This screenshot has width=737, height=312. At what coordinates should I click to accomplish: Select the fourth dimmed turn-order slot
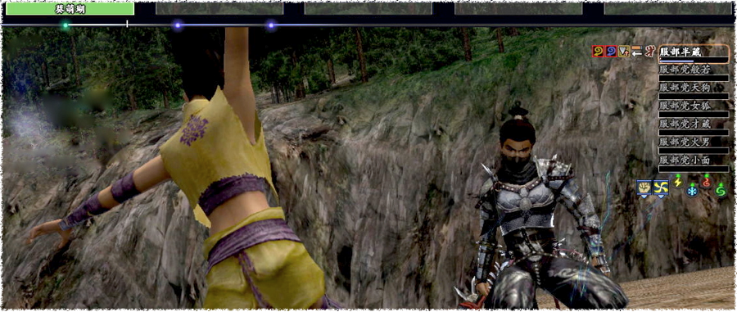point(518,8)
